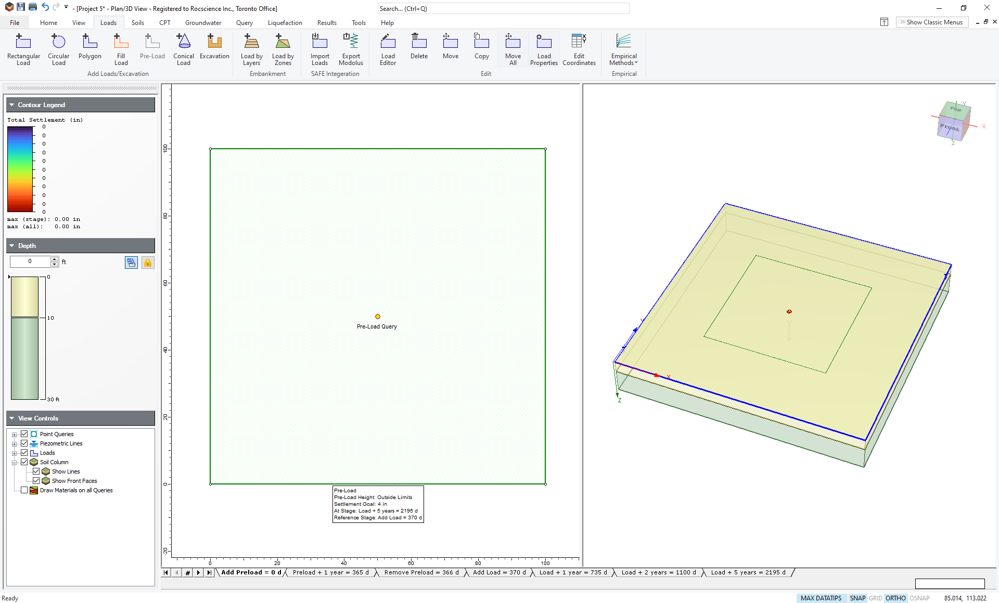Screen dimensions: 999x603
Task: Increase the depth value with the spinner
Action: click(54, 259)
